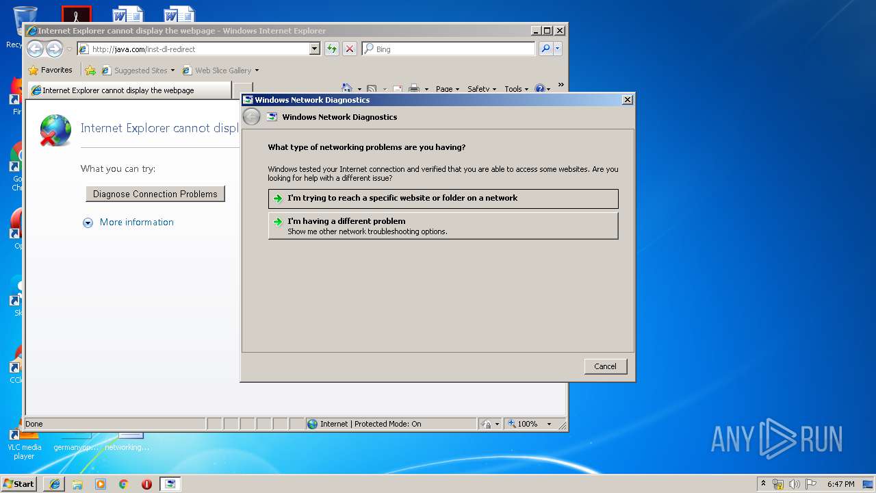Click Diagnose Connection Problems button
This screenshot has height=493, width=876.
pyautogui.click(x=155, y=194)
